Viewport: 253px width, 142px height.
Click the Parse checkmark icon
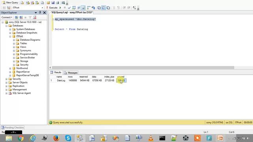point(69,7)
